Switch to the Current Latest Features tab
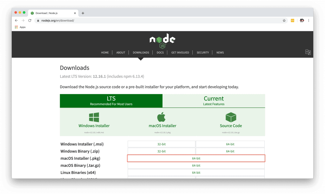This screenshot has height=194, width=325. (214, 101)
